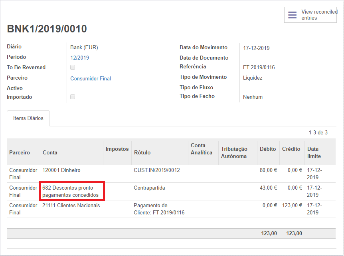Sort by the Rótulo column header
344x256 pixels.
tap(142, 152)
